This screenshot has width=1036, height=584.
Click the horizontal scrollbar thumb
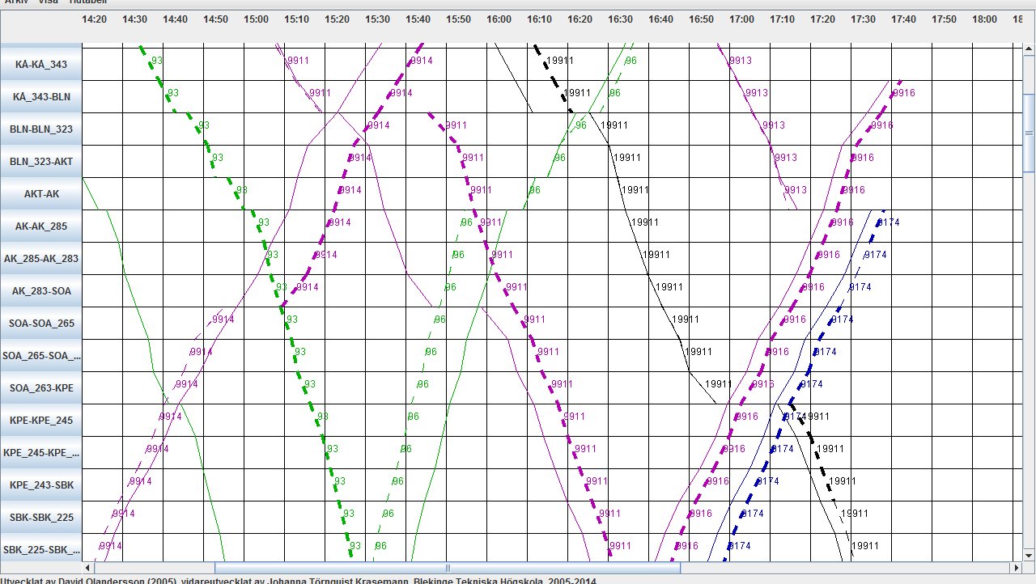[x=448, y=567]
